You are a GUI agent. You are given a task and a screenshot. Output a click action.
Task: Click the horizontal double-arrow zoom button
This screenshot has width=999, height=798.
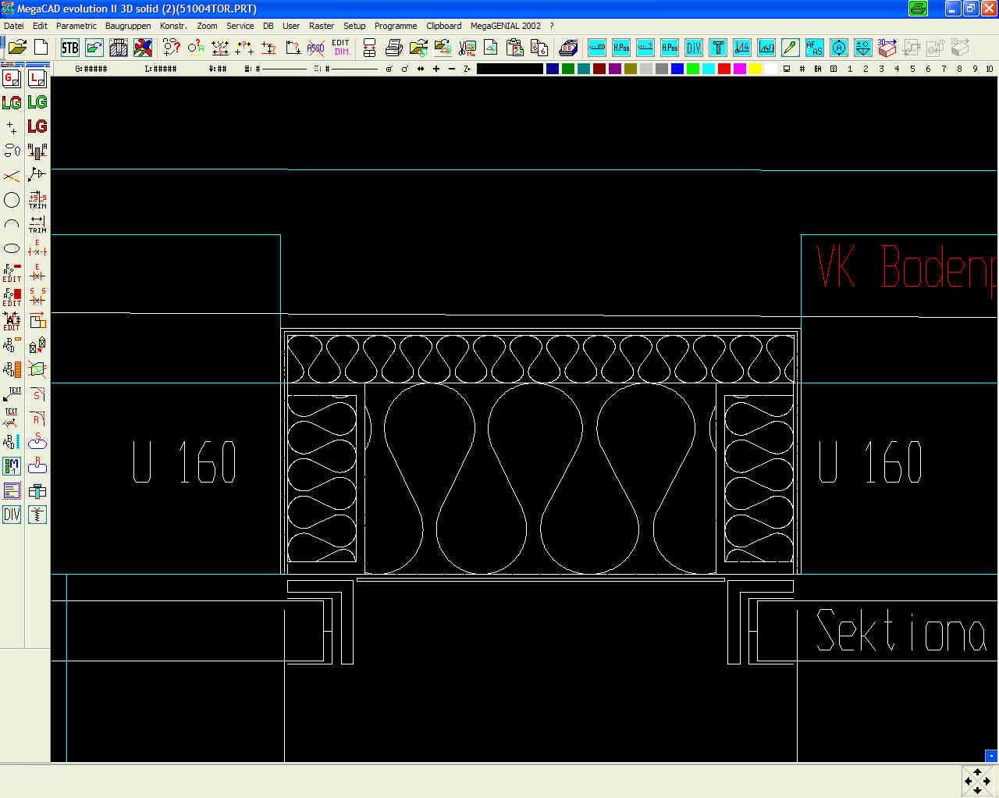[421, 69]
